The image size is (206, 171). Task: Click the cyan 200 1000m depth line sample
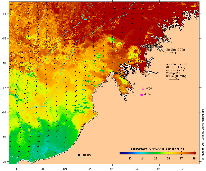(82, 157)
